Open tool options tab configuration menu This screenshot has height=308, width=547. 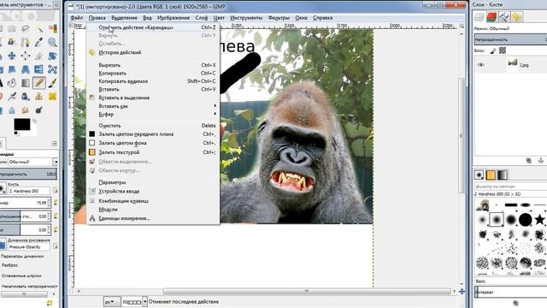(x=54, y=144)
